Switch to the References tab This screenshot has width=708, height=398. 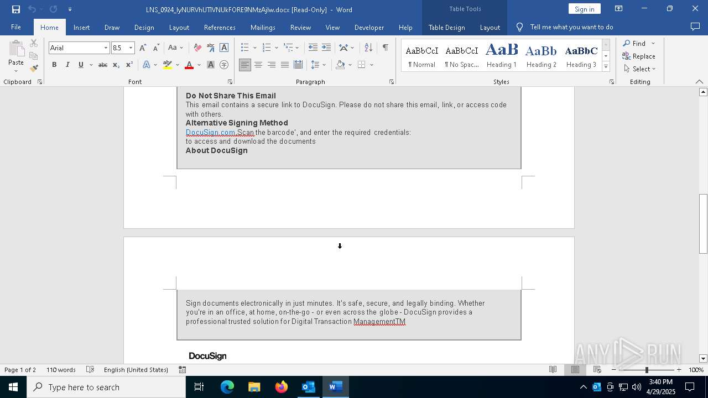(x=220, y=28)
